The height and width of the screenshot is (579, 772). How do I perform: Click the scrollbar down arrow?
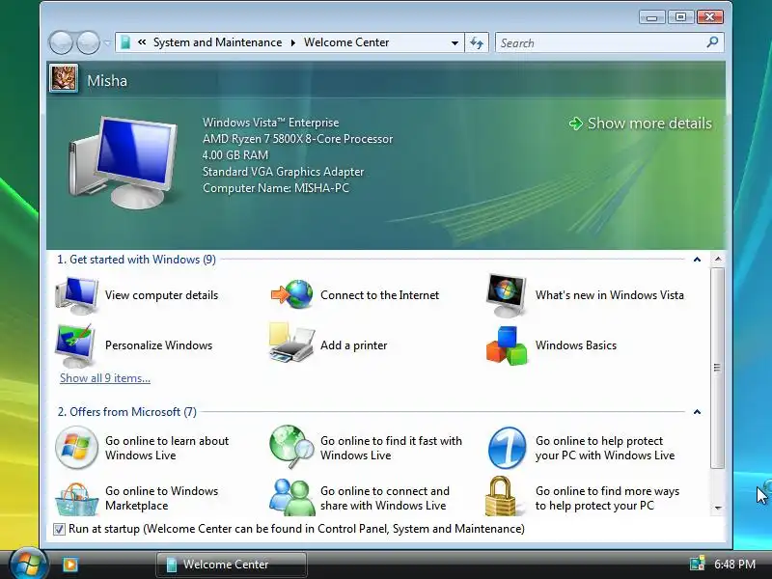[x=718, y=508]
